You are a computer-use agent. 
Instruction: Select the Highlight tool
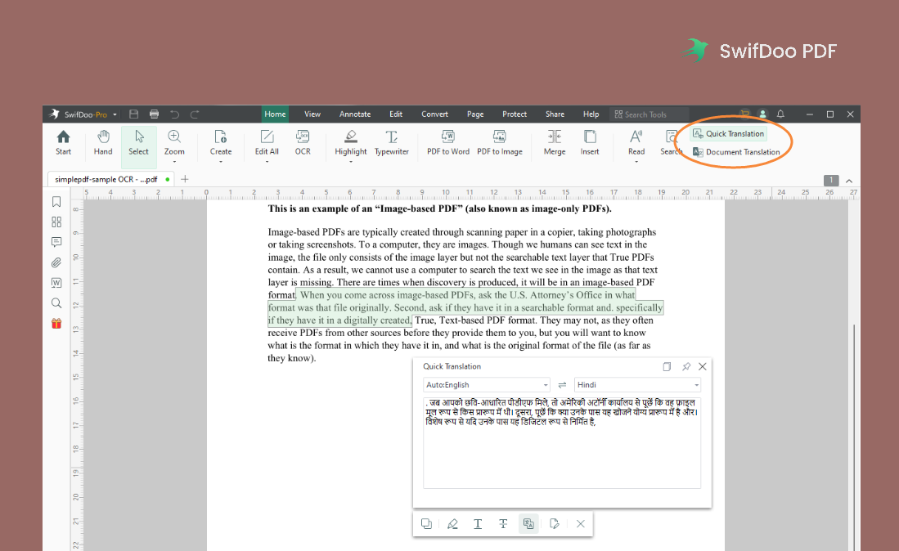(x=351, y=142)
